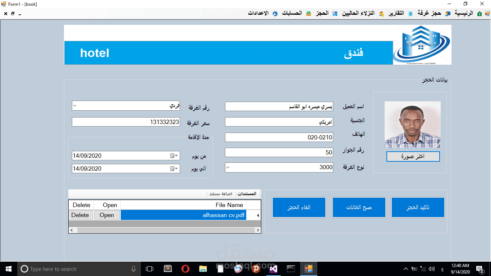Click the رقم الجواز passport field
The image size is (491, 276).
(x=279, y=152)
